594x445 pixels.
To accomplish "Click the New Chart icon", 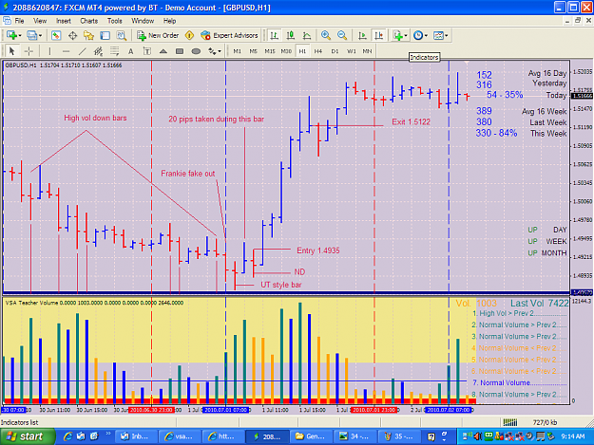I will tap(11, 35).
